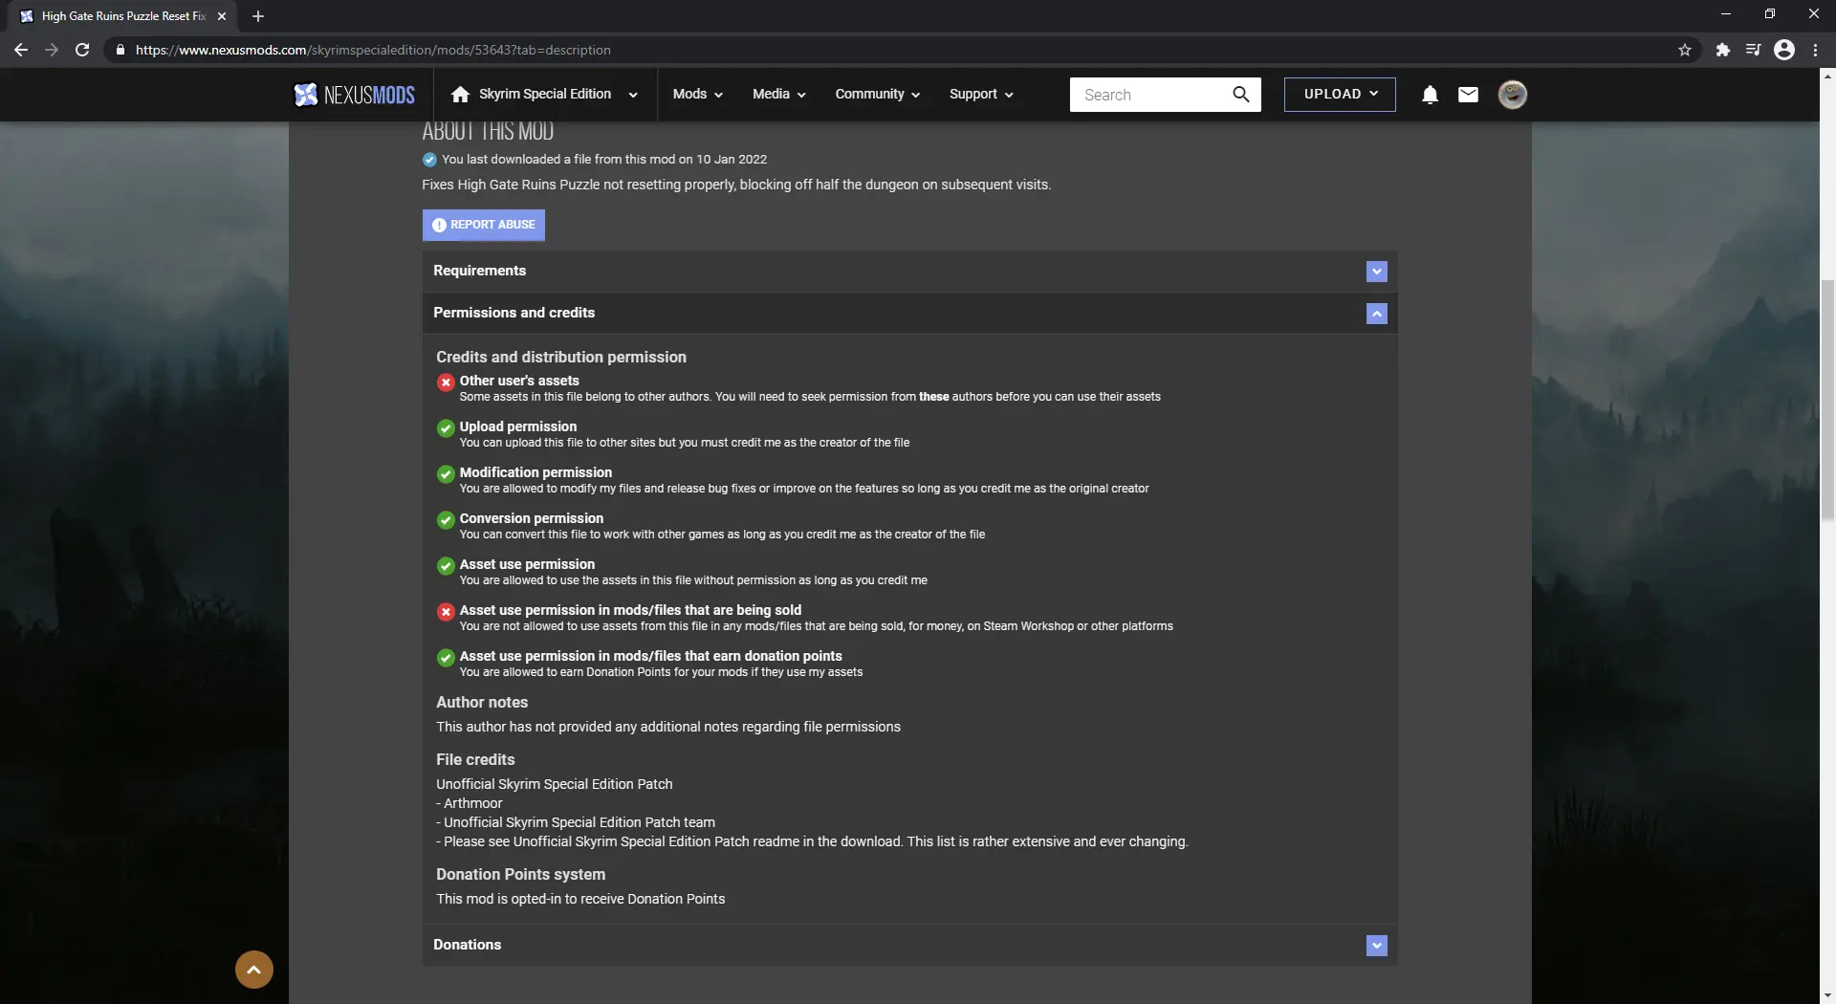Click the scrollbar down arrow

[1827, 994]
